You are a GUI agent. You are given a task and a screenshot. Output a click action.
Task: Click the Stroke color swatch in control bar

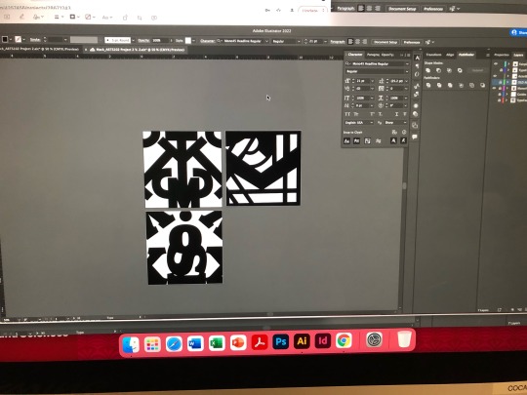tap(19, 39)
